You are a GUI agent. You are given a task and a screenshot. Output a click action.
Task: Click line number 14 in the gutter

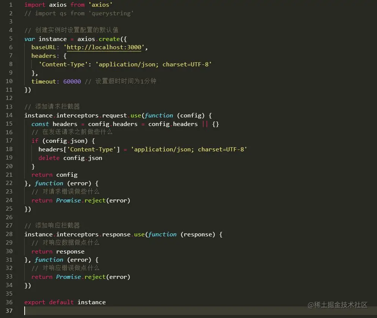coord(9,115)
